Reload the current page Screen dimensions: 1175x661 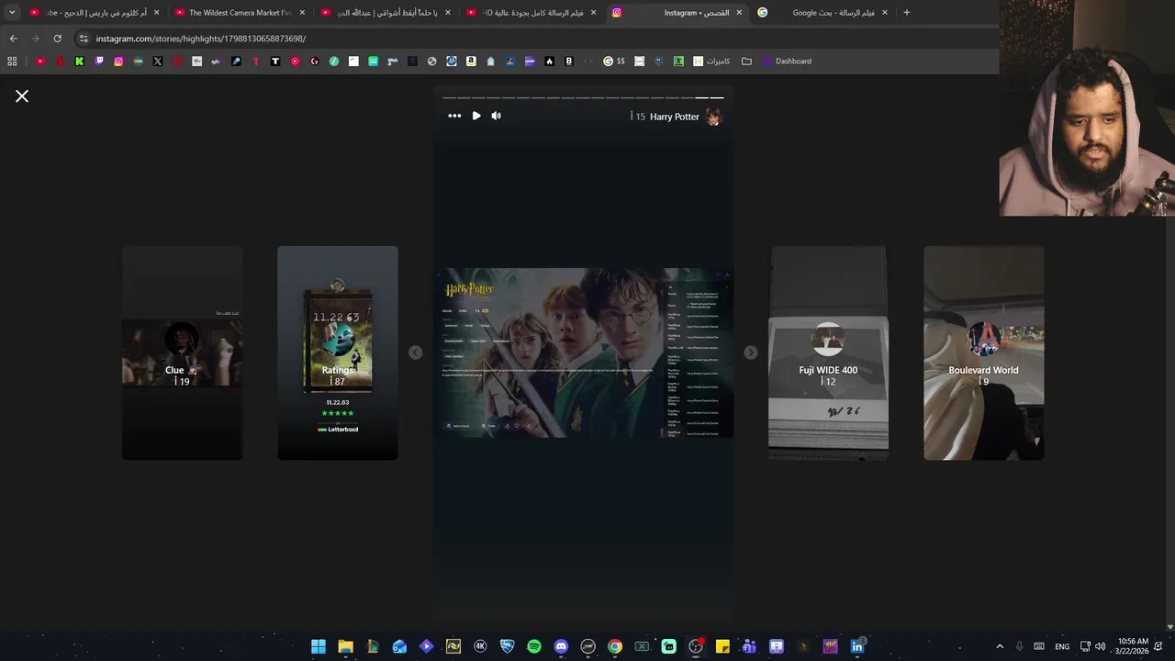(57, 39)
